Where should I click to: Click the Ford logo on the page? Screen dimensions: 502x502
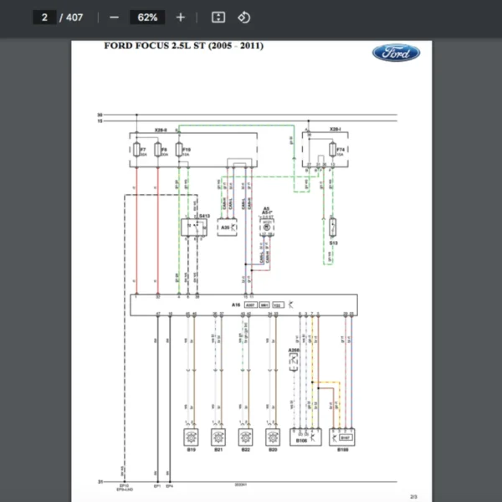(x=396, y=53)
